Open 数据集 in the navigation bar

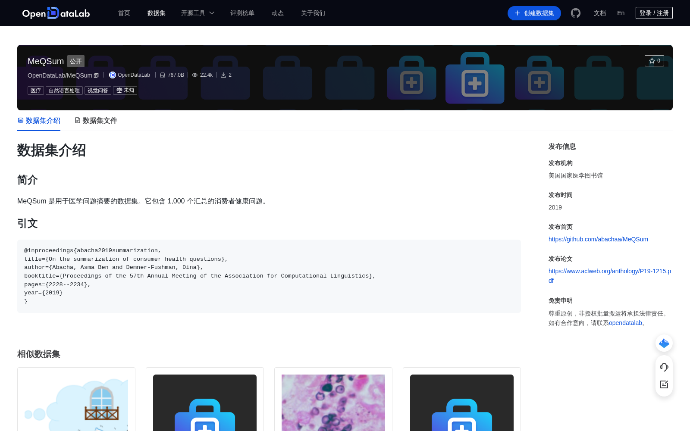pos(157,13)
